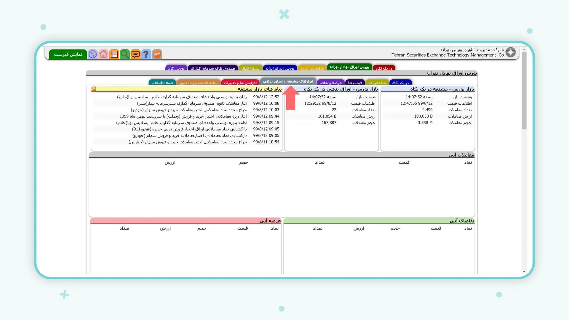Click the message dated 99/8/11 10:54
The width and height of the screenshot is (569, 320).
187,142
